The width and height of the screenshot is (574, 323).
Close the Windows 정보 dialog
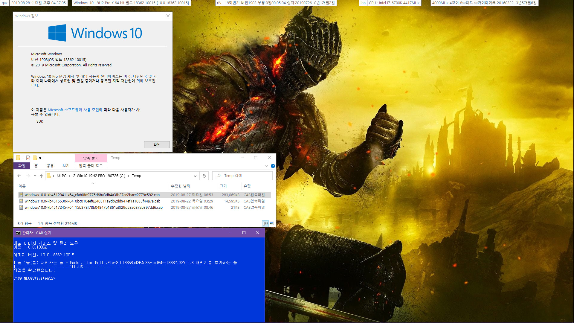(x=168, y=16)
